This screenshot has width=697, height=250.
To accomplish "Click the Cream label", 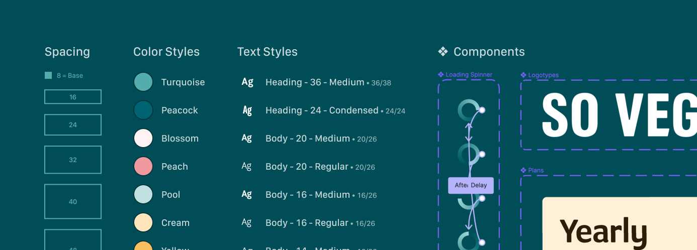I will click(176, 223).
